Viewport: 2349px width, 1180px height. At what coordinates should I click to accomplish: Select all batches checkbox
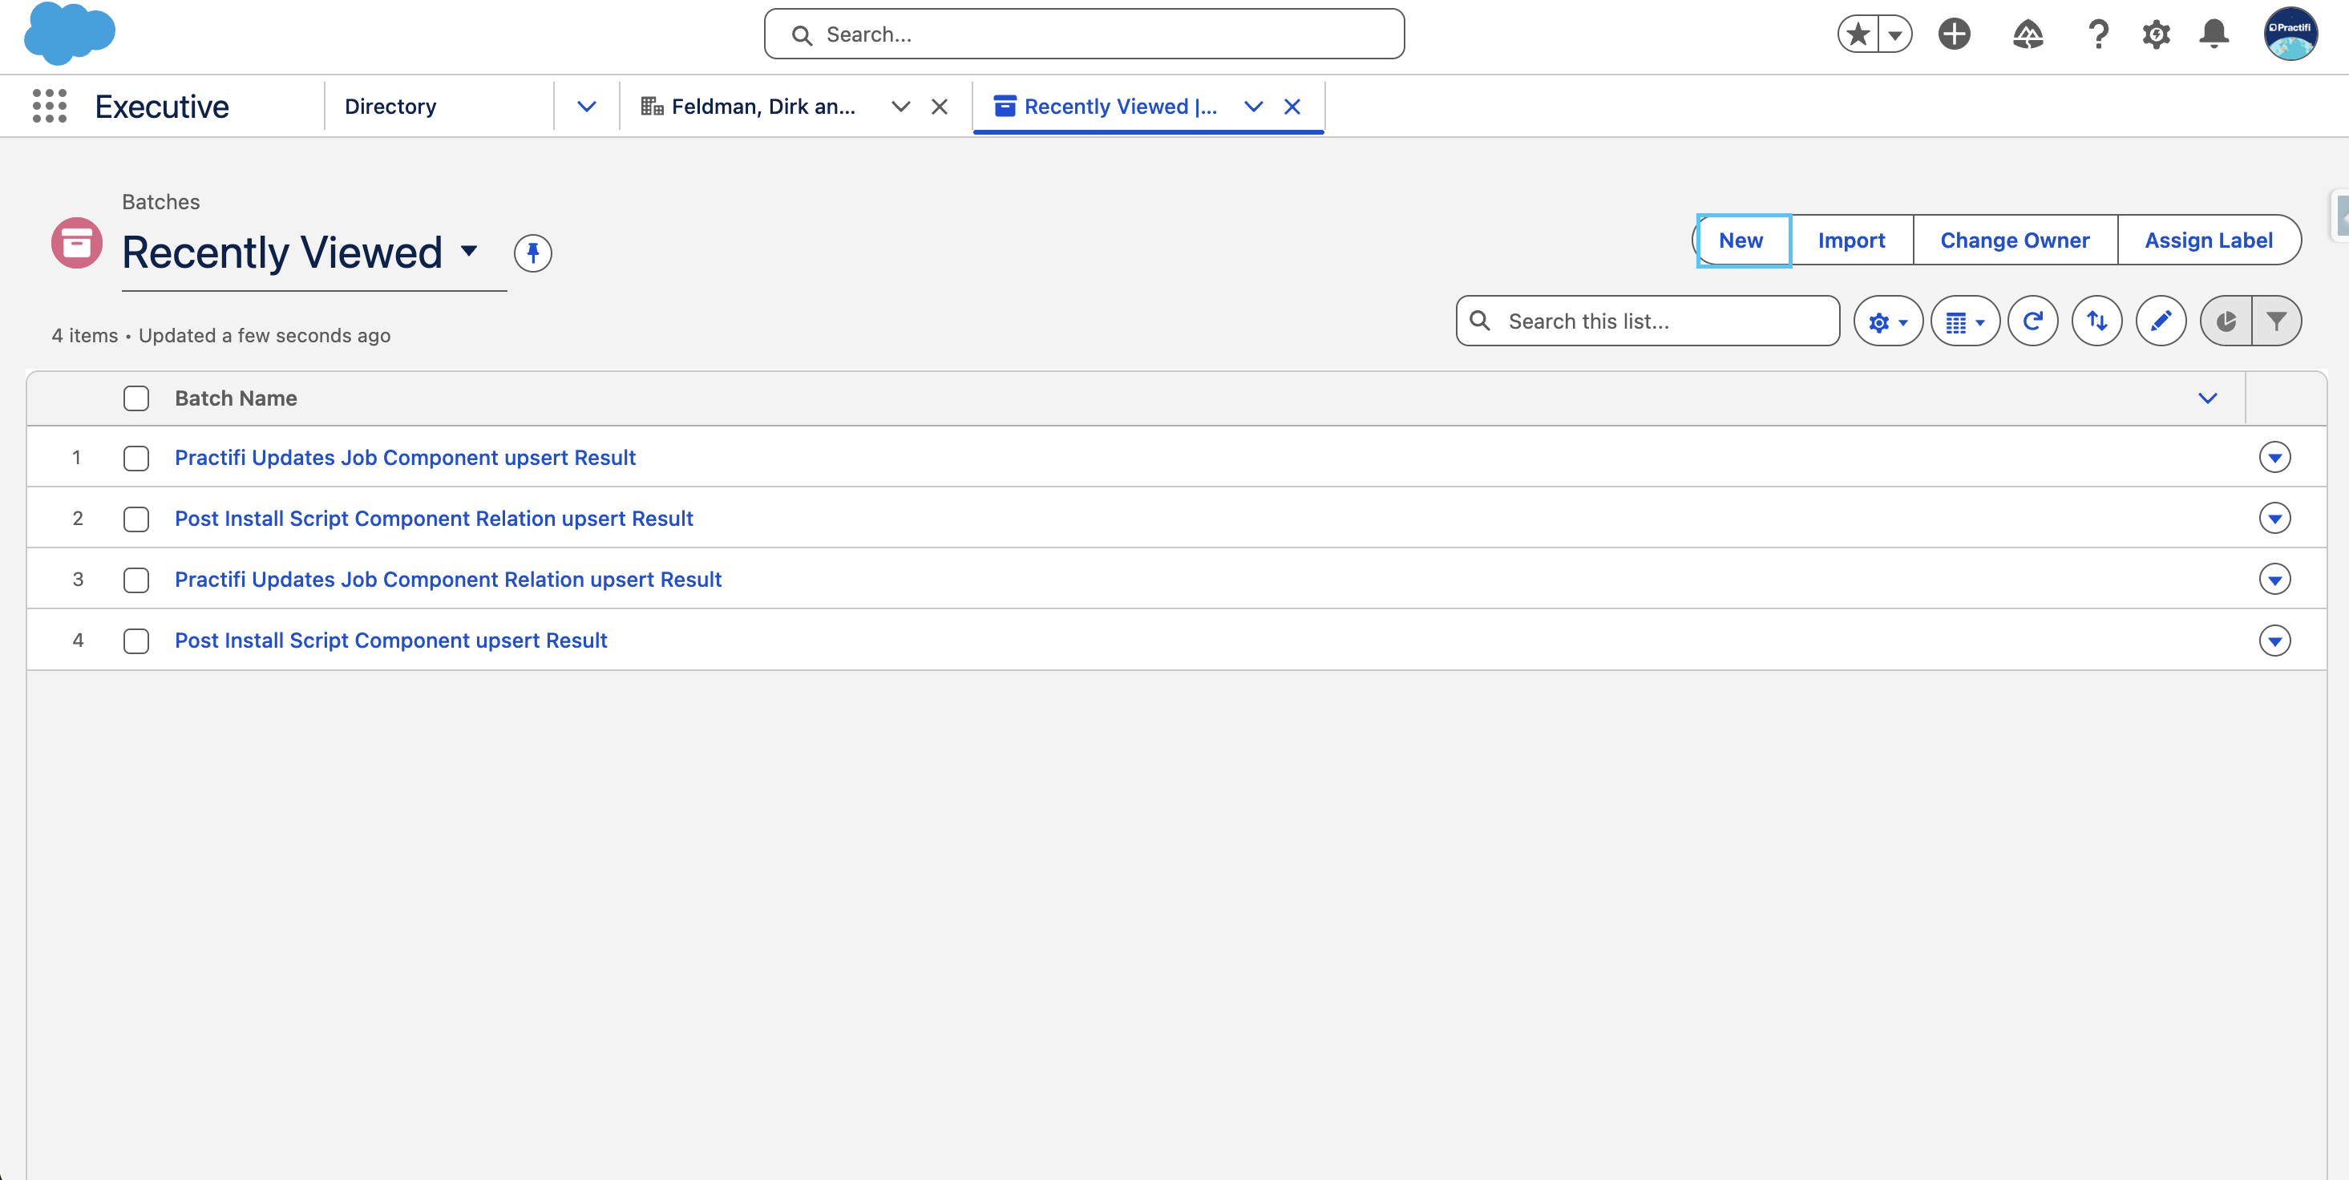tap(135, 398)
